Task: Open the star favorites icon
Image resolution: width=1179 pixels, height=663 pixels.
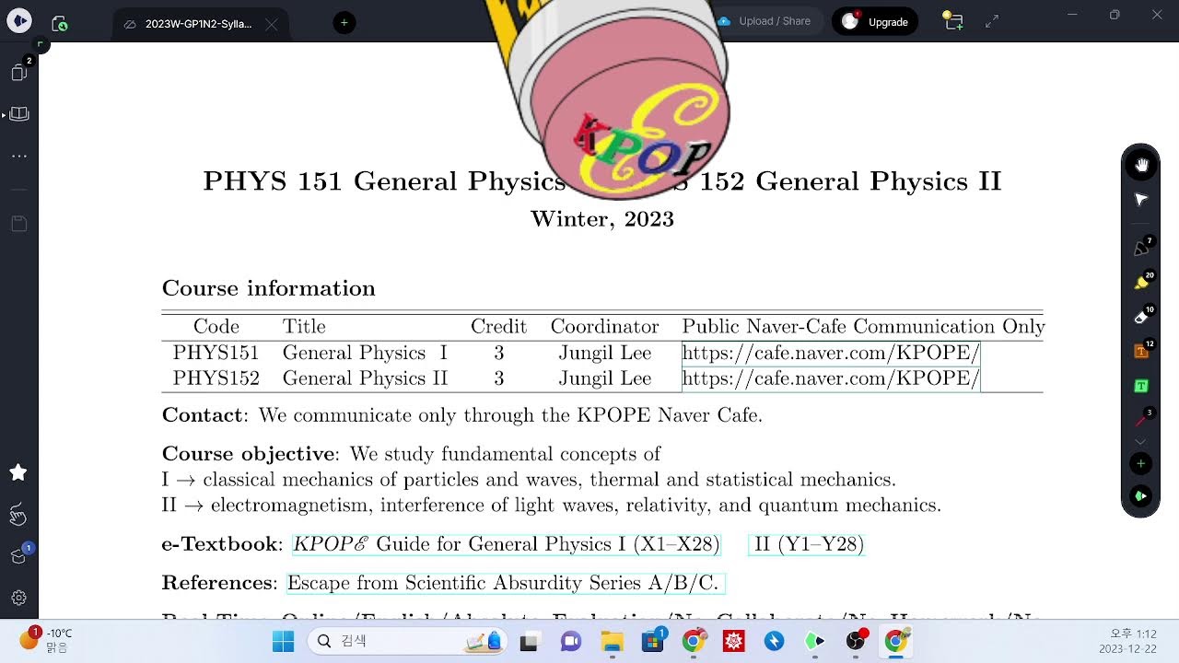Action: click(18, 472)
